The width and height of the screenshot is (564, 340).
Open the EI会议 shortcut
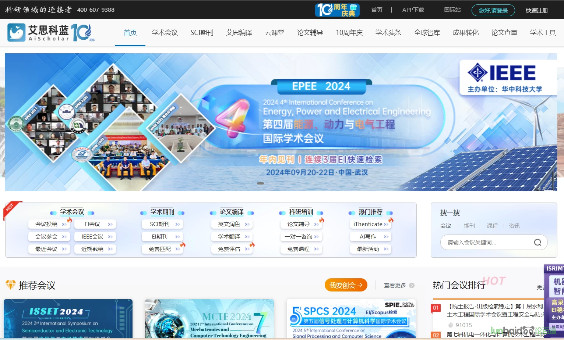(95, 224)
